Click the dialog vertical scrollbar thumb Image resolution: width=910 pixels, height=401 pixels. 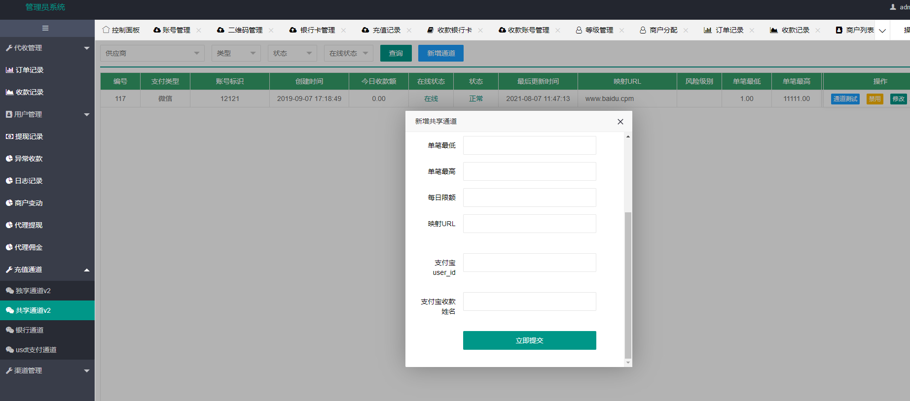(x=628, y=286)
